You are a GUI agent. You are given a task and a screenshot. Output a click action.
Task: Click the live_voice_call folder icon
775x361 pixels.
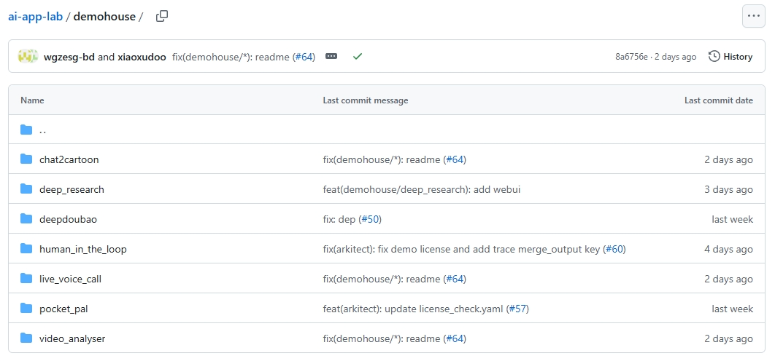[26, 279]
